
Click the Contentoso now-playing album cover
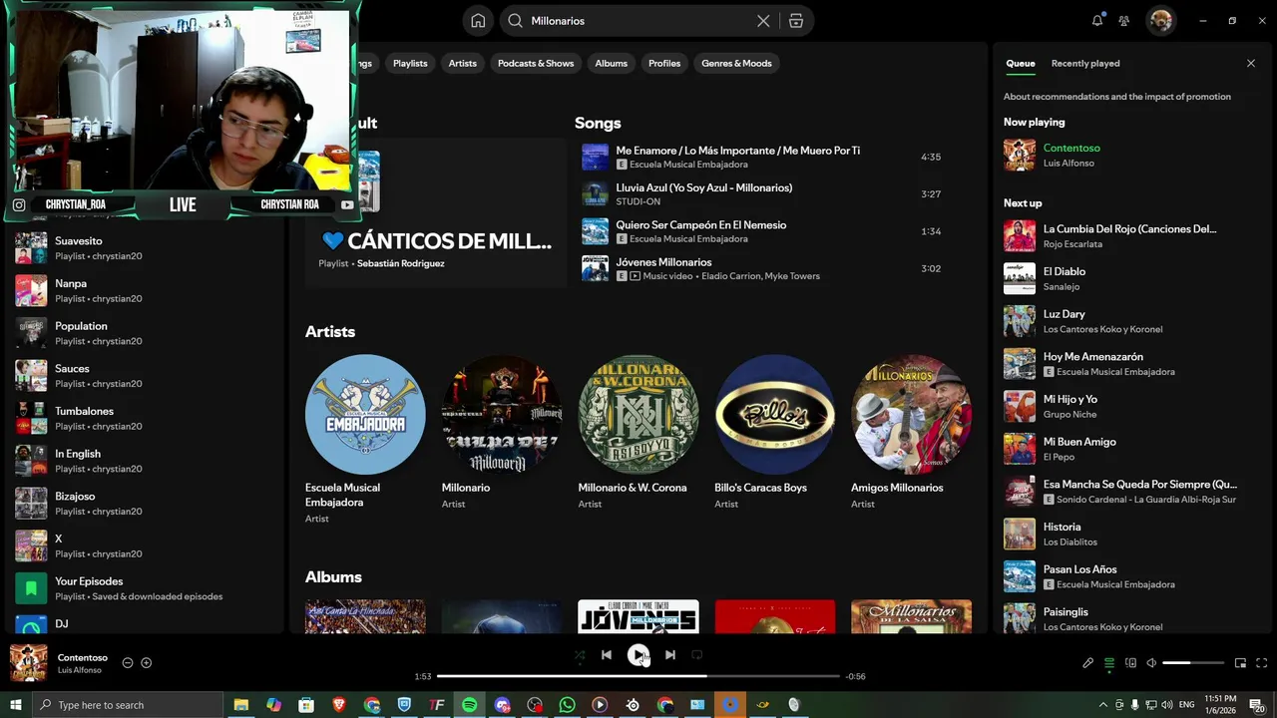coord(28,663)
